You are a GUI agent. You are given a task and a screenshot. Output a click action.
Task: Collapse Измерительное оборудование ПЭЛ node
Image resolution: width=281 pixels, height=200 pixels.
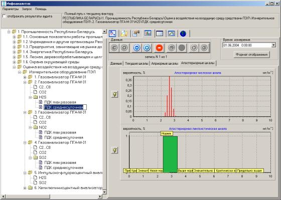click(x=20, y=72)
